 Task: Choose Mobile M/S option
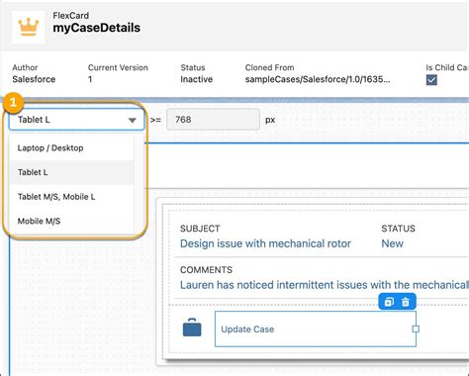(72, 221)
